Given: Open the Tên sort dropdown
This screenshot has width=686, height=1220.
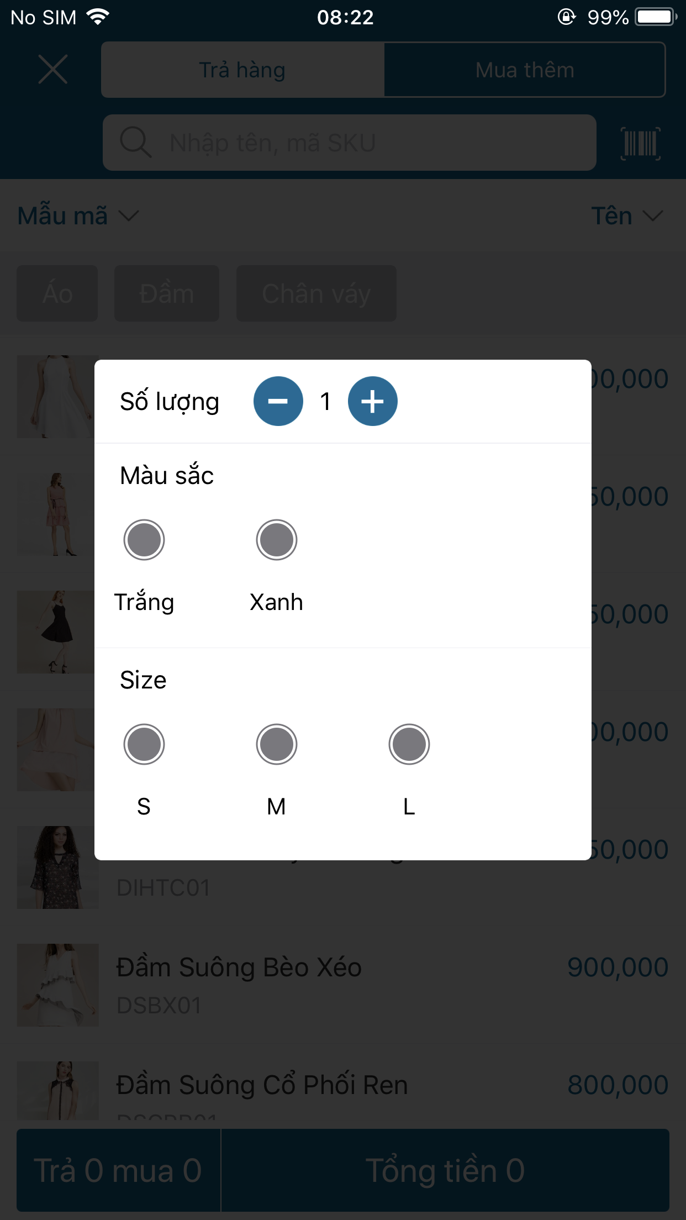Looking at the screenshot, I should [x=626, y=215].
